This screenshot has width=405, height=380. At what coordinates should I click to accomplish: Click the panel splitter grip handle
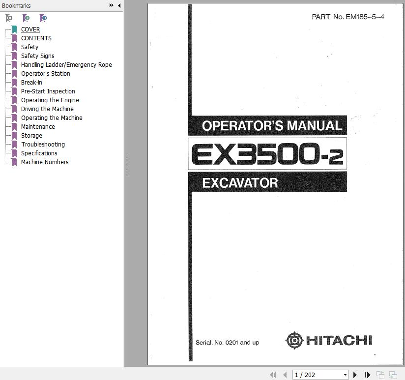pos(127,165)
